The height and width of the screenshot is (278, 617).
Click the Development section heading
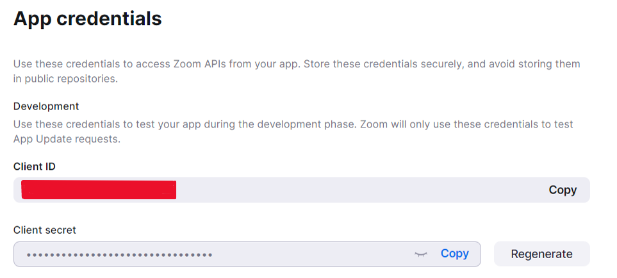tap(46, 106)
